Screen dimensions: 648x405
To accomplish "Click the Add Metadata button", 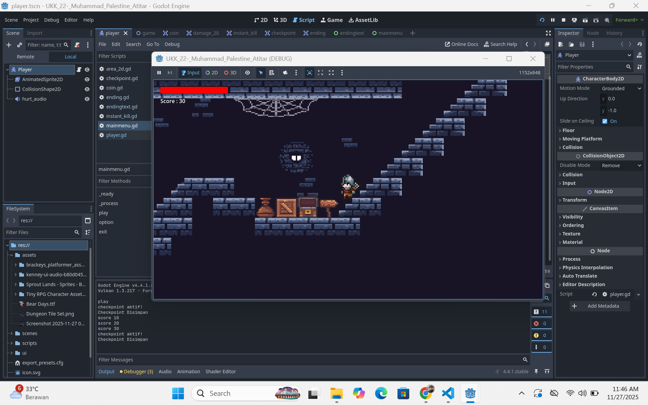I will tap(599, 306).
